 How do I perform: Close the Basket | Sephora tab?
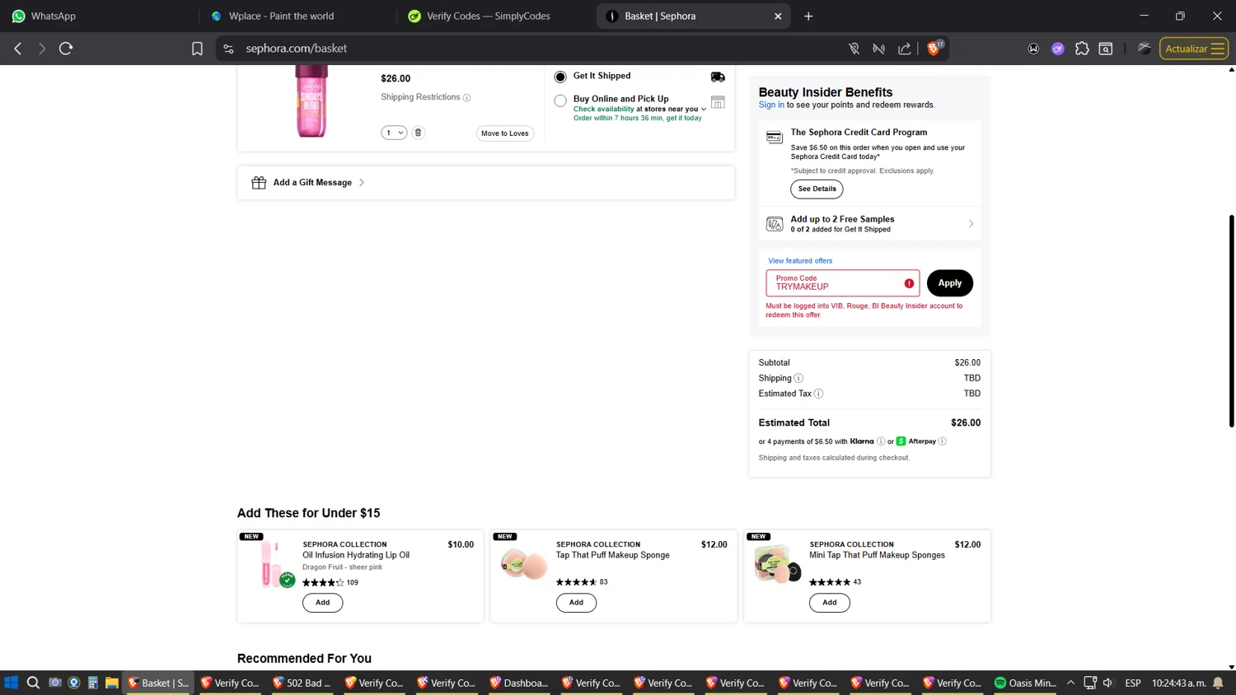click(x=778, y=16)
